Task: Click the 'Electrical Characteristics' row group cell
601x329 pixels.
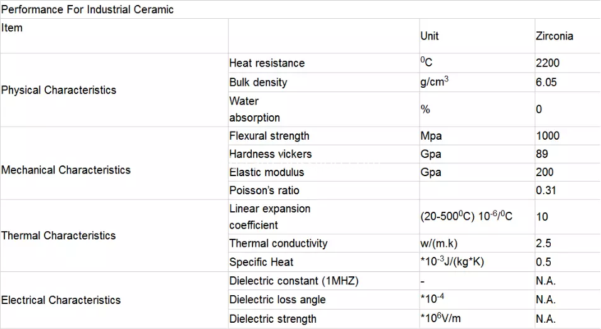Action: point(114,300)
